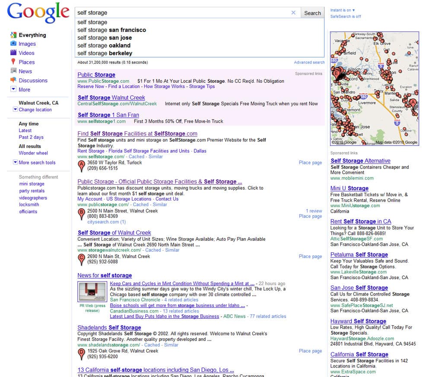Try the 'locksmith' related search

coord(29,204)
